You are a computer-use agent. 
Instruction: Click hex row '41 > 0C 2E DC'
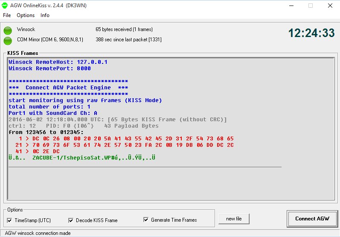pos(37,151)
